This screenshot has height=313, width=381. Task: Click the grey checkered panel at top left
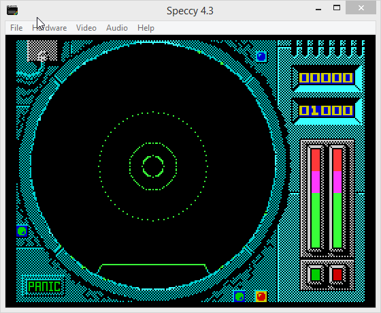[42, 50]
